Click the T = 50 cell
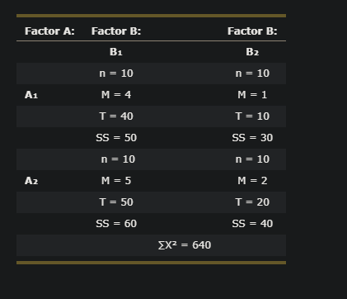The height and width of the screenshot is (299, 347). 116,202
